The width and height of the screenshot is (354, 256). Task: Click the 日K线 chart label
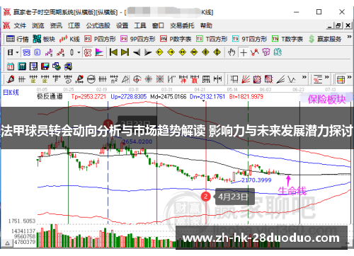[11, 92]
